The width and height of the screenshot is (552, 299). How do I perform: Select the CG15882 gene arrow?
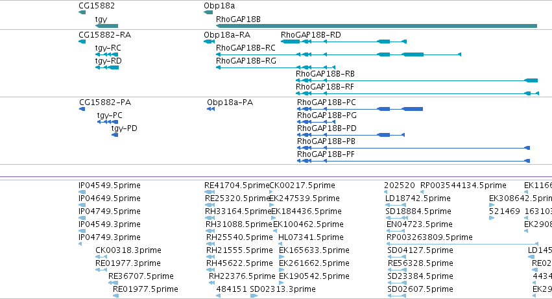(82, 13)
